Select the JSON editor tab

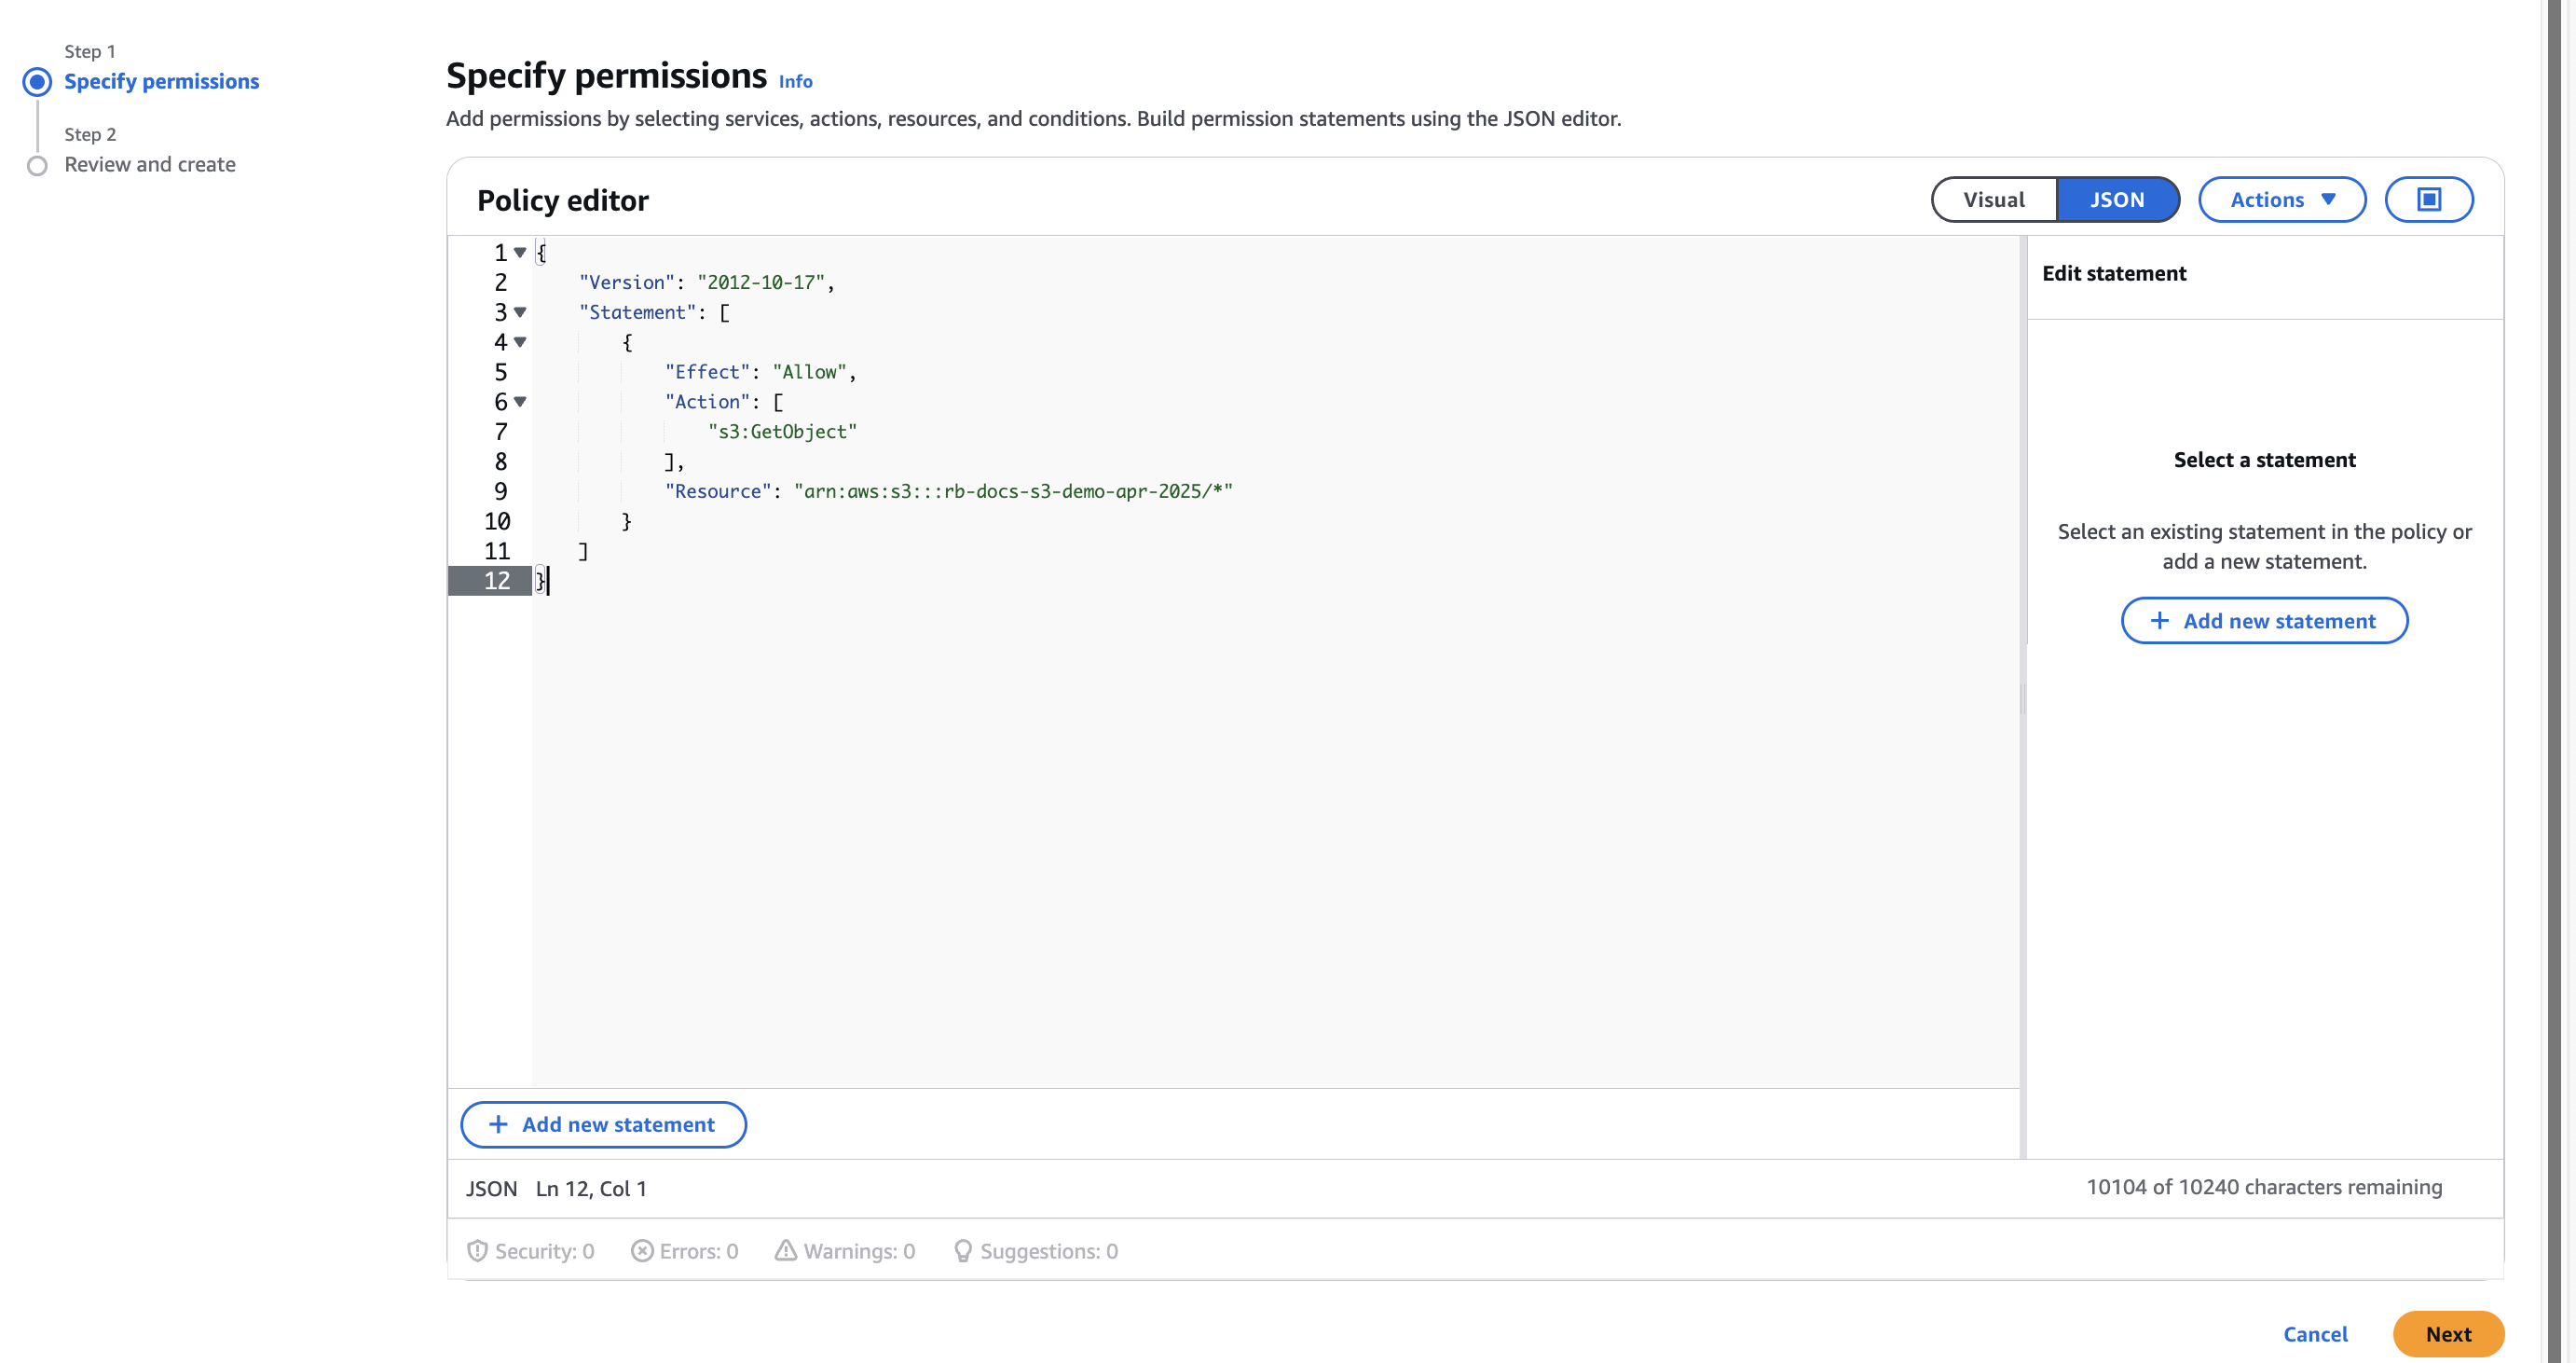[2117, 200]
